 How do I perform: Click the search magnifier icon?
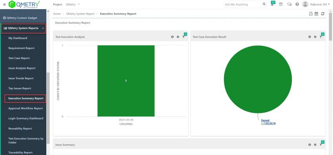click(x=264, y=4)
